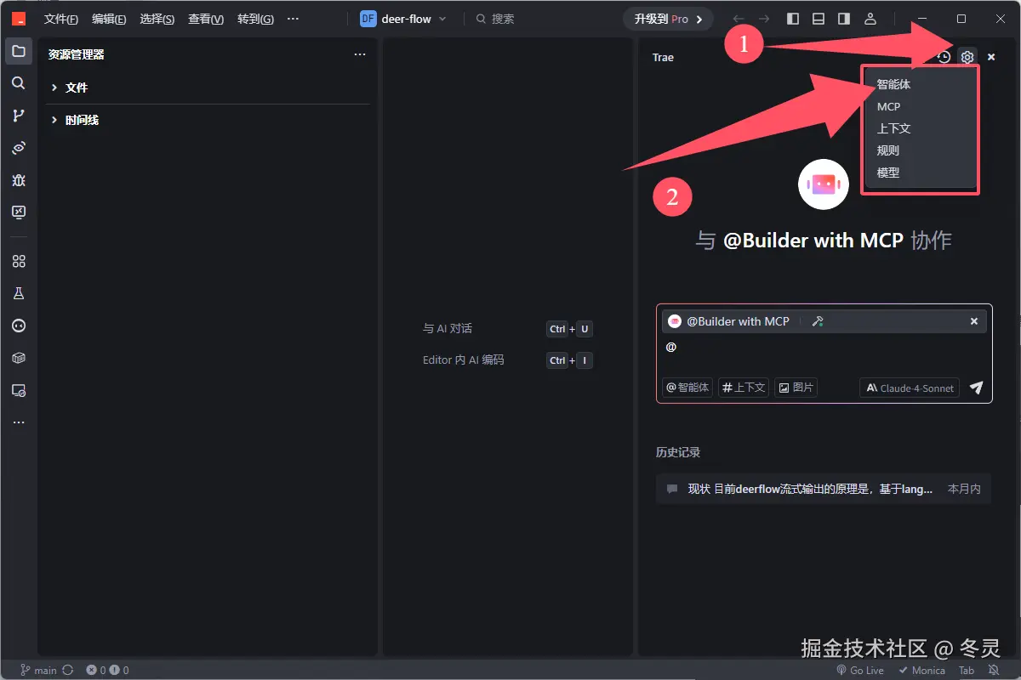Open the 文件 menu

pyautogui.click(x=60, y=19)
